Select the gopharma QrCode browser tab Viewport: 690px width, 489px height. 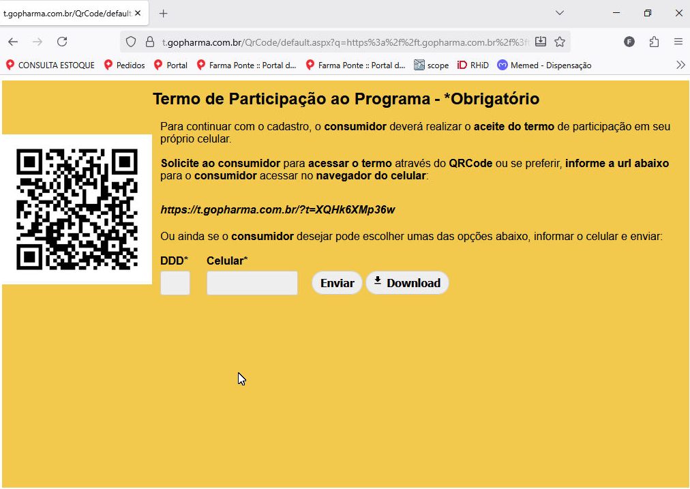pos(67,13)
